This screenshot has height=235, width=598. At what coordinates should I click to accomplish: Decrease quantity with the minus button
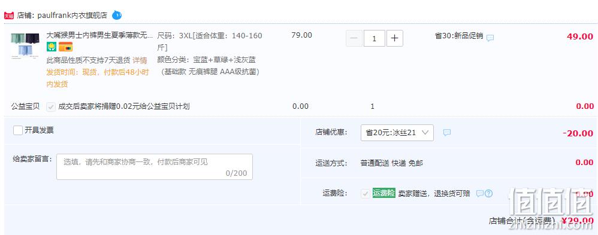354,38
